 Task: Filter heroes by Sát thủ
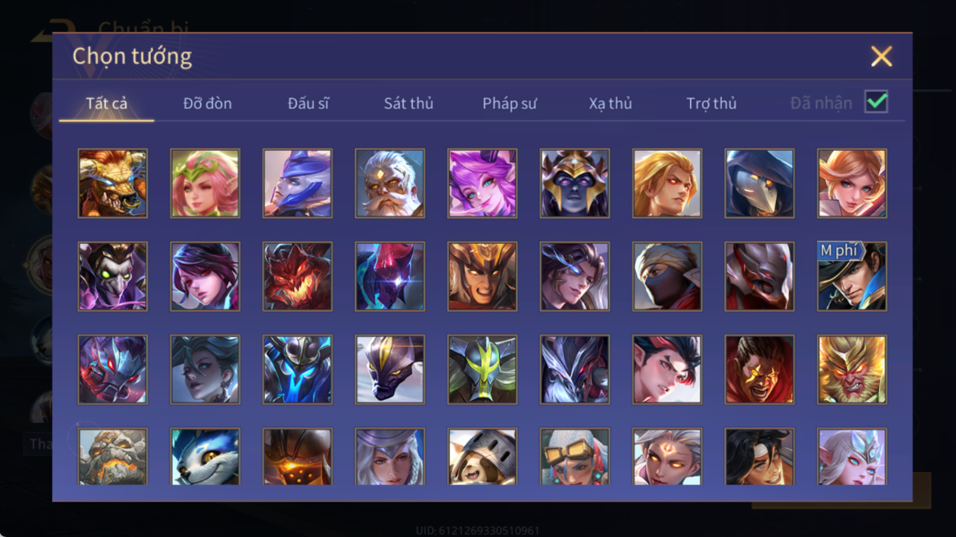(x=408, y=104)
